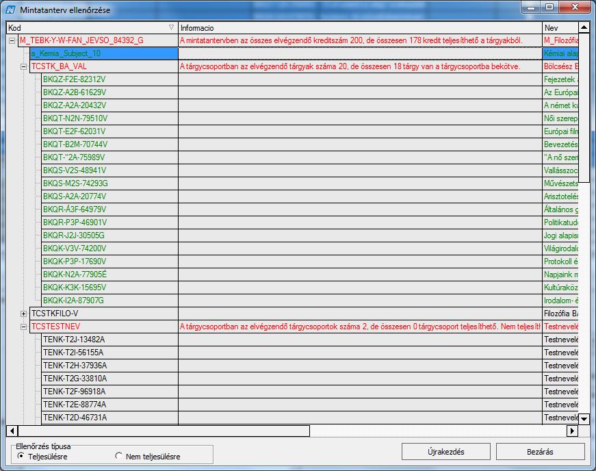596x471 pixels.
Task: Click the root credit count error message
Action: pos(351,40)
